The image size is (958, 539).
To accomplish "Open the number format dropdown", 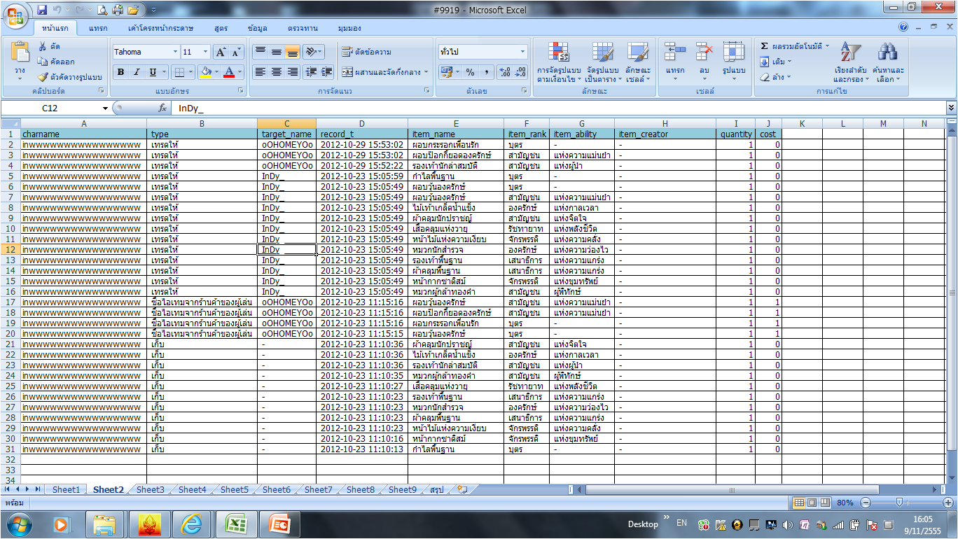I will (x=522, y=52).
